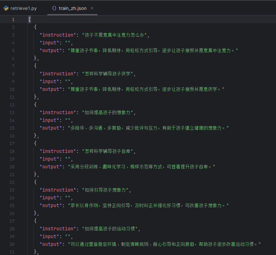The height and width of the screenshot is (255, 276).
Task: Click the string 怎样科学辅导孩子自卑
Action: [108, 151]
